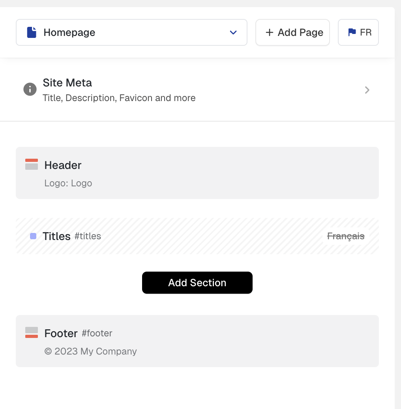
Task: Click the Site Meta info icon
Action: (x=30, y=90)
